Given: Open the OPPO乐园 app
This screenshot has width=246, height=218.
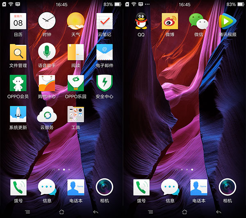Looking at the screenshot, I should [x=75, y=83].
